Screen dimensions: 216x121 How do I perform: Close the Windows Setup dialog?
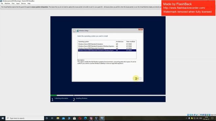[x=141, y=29]
